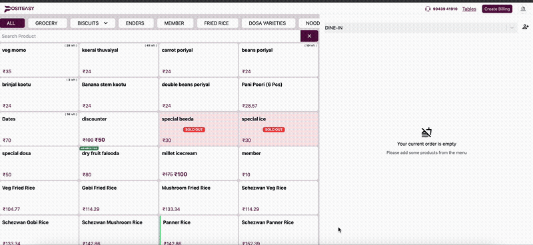This screenshot has width=533, height=245.
Task: Add Mushroom Fried Rice to the order
Action: [x=199, y=198]
